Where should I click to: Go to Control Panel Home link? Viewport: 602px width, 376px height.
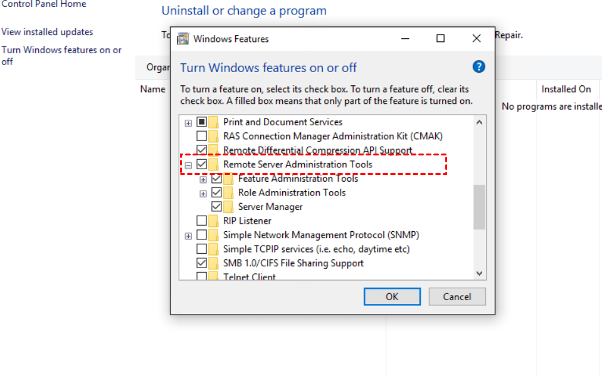[x=44, y=4]
